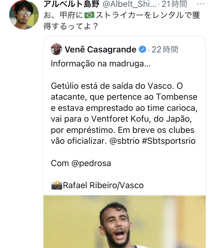Click the blue verified badge
The width and height of the screenshot is (215, 248).
[142, 50]
